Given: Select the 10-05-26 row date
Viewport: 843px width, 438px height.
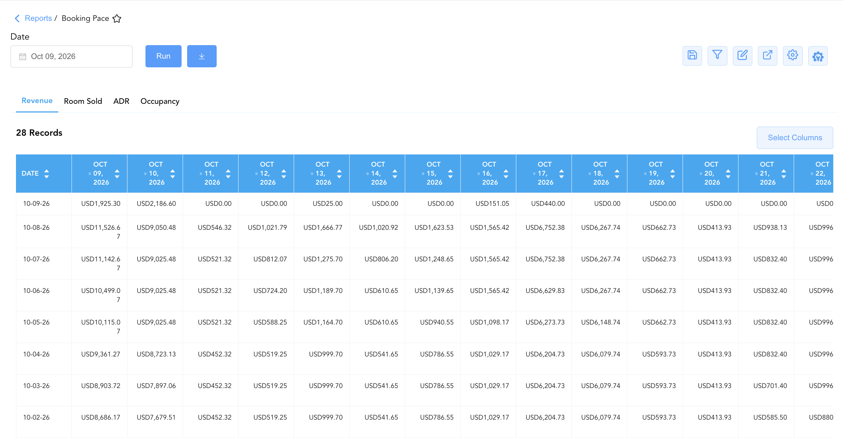Looking at the screenshot, I should click(36, 322).
